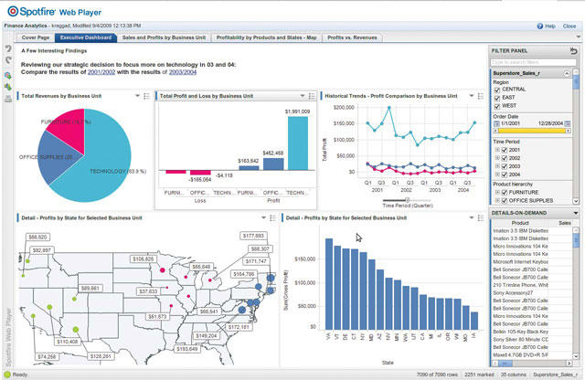Toggle the 2002 time period checkbox
Screen dimensions: 585x380
505,158
